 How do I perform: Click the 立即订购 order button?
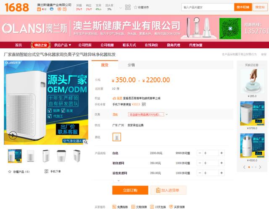pyautogui.click(x=130, y=190)
